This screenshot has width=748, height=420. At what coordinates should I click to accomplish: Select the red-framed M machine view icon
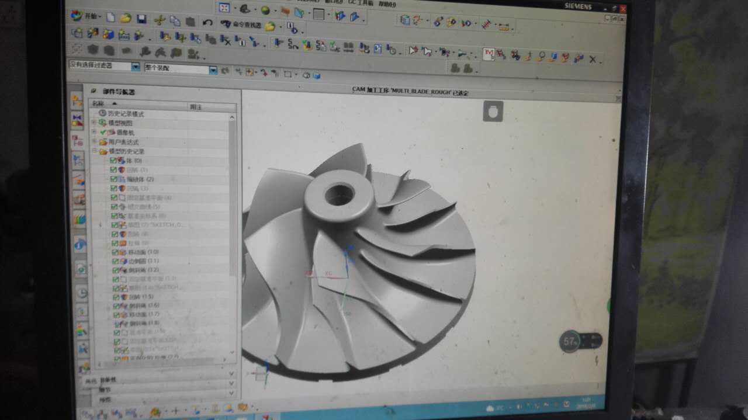point(489,54)
